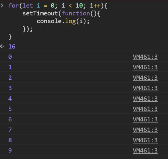Click the logged output value 7
The width and height of the screenshot is (168, 159).
10,130
